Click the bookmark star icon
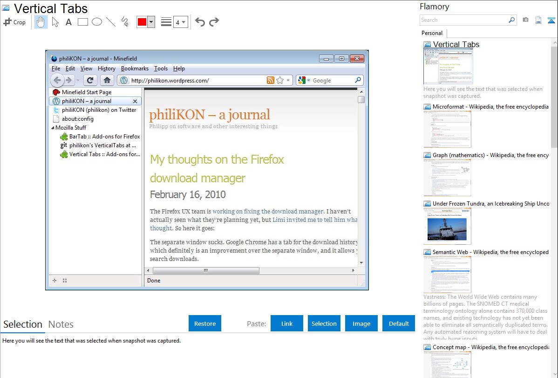The image size is (558, 378). click(280, 80)
